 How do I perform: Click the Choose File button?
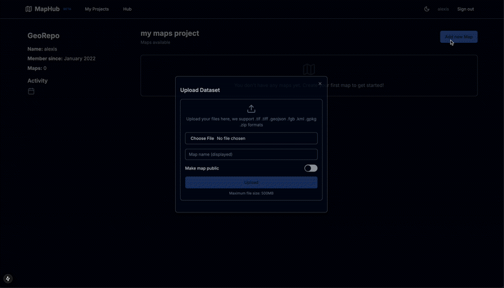tap(202, 138)
